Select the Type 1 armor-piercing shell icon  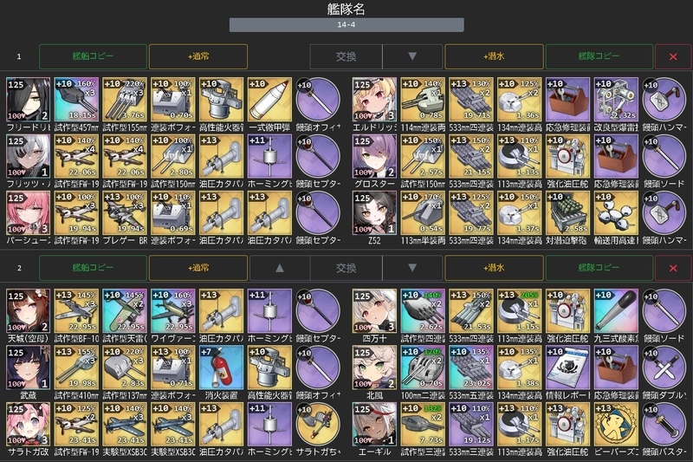click(269, 100)
